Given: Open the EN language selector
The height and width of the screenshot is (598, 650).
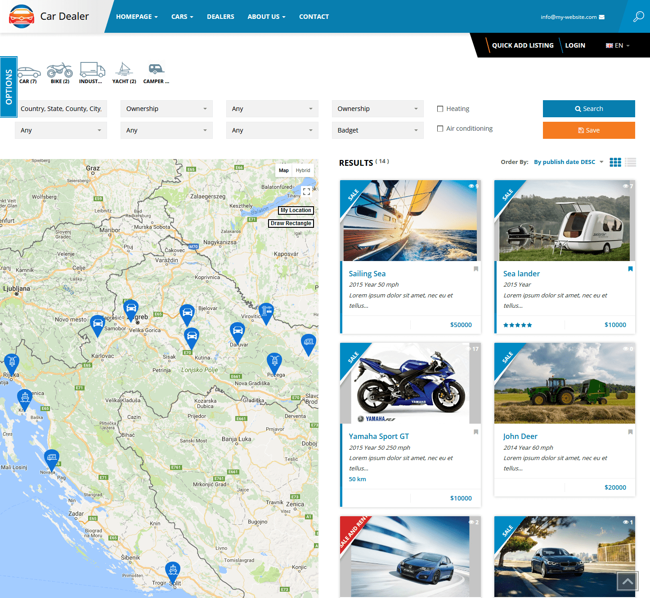Looking at the screenshot, I should click(617, 45).
